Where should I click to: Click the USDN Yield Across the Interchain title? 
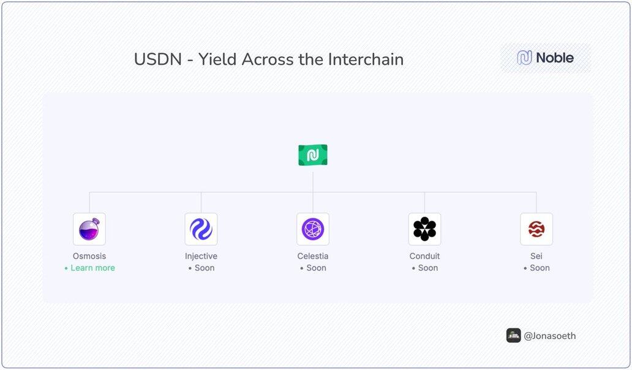click(268, 59)
